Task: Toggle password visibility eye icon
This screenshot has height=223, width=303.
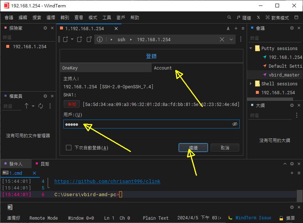Action: click(235, 124)
